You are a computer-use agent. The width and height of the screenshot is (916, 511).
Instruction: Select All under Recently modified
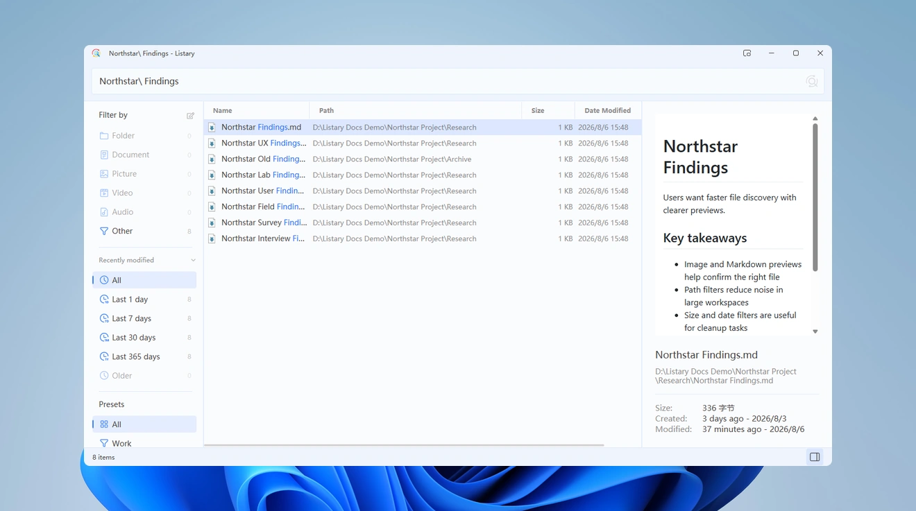tap(144, 280)
